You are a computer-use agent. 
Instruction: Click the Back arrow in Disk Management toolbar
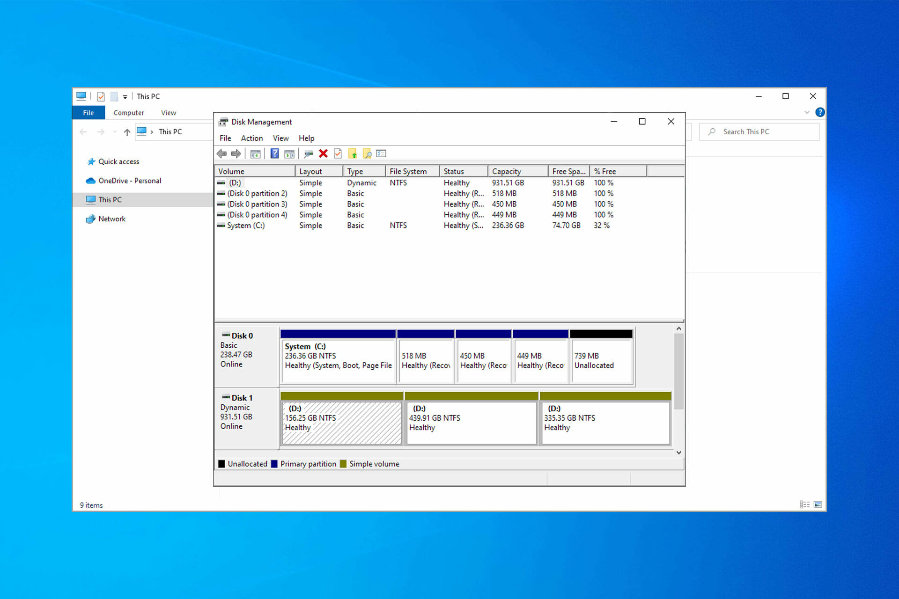pyautogui.click(x=222, y=153)
